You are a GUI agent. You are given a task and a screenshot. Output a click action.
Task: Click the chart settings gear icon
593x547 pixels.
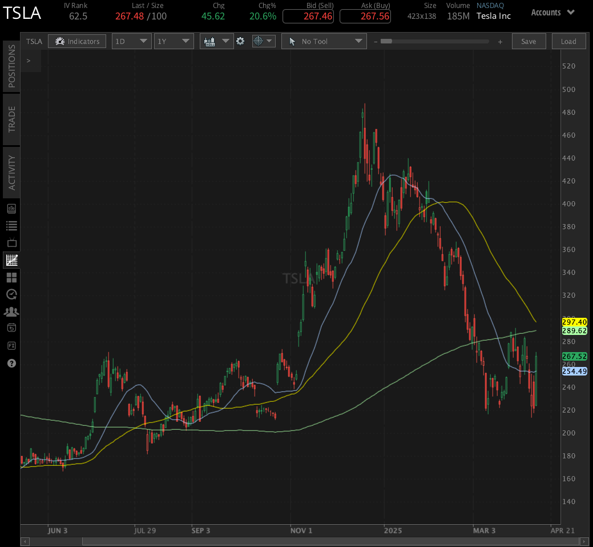tap(240, 41)
